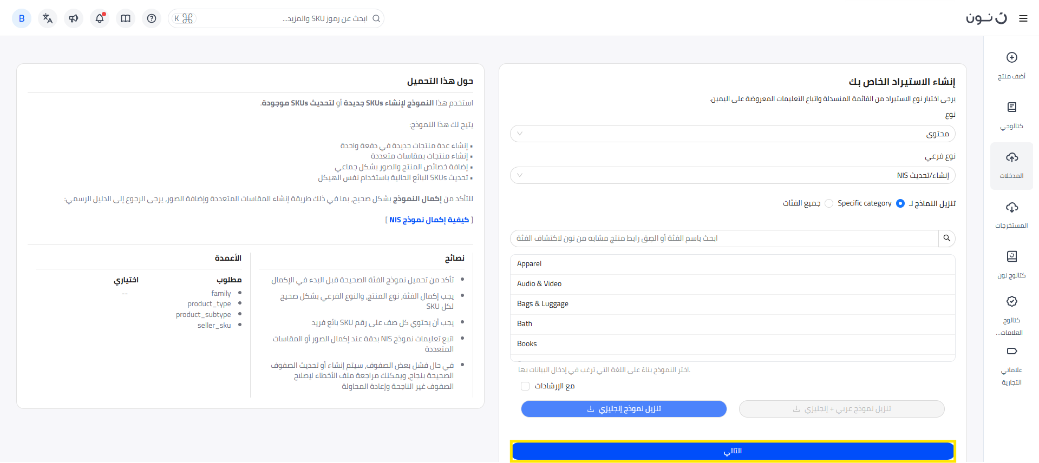This screenshot has height=463, width=1039.
Task: Click the hamburger menu icon
Action: [1023, 18]
